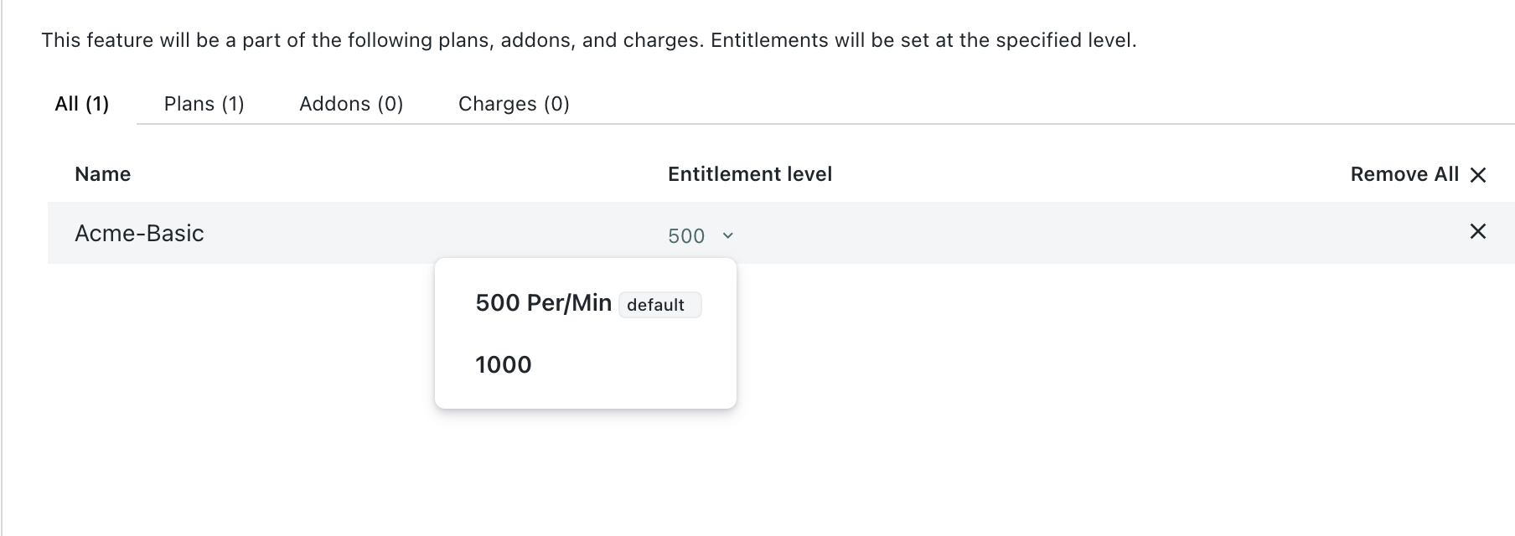Screen dimensions: 1515x536
Task: Click the Name column header
Action: click(x=103, y=174)
